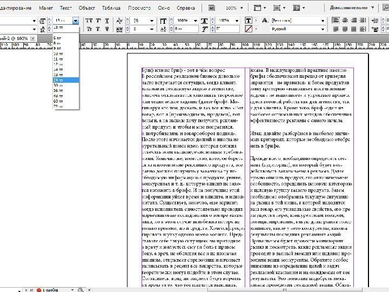
Task: Open the font style dropdown arrow
Action: 34,29
